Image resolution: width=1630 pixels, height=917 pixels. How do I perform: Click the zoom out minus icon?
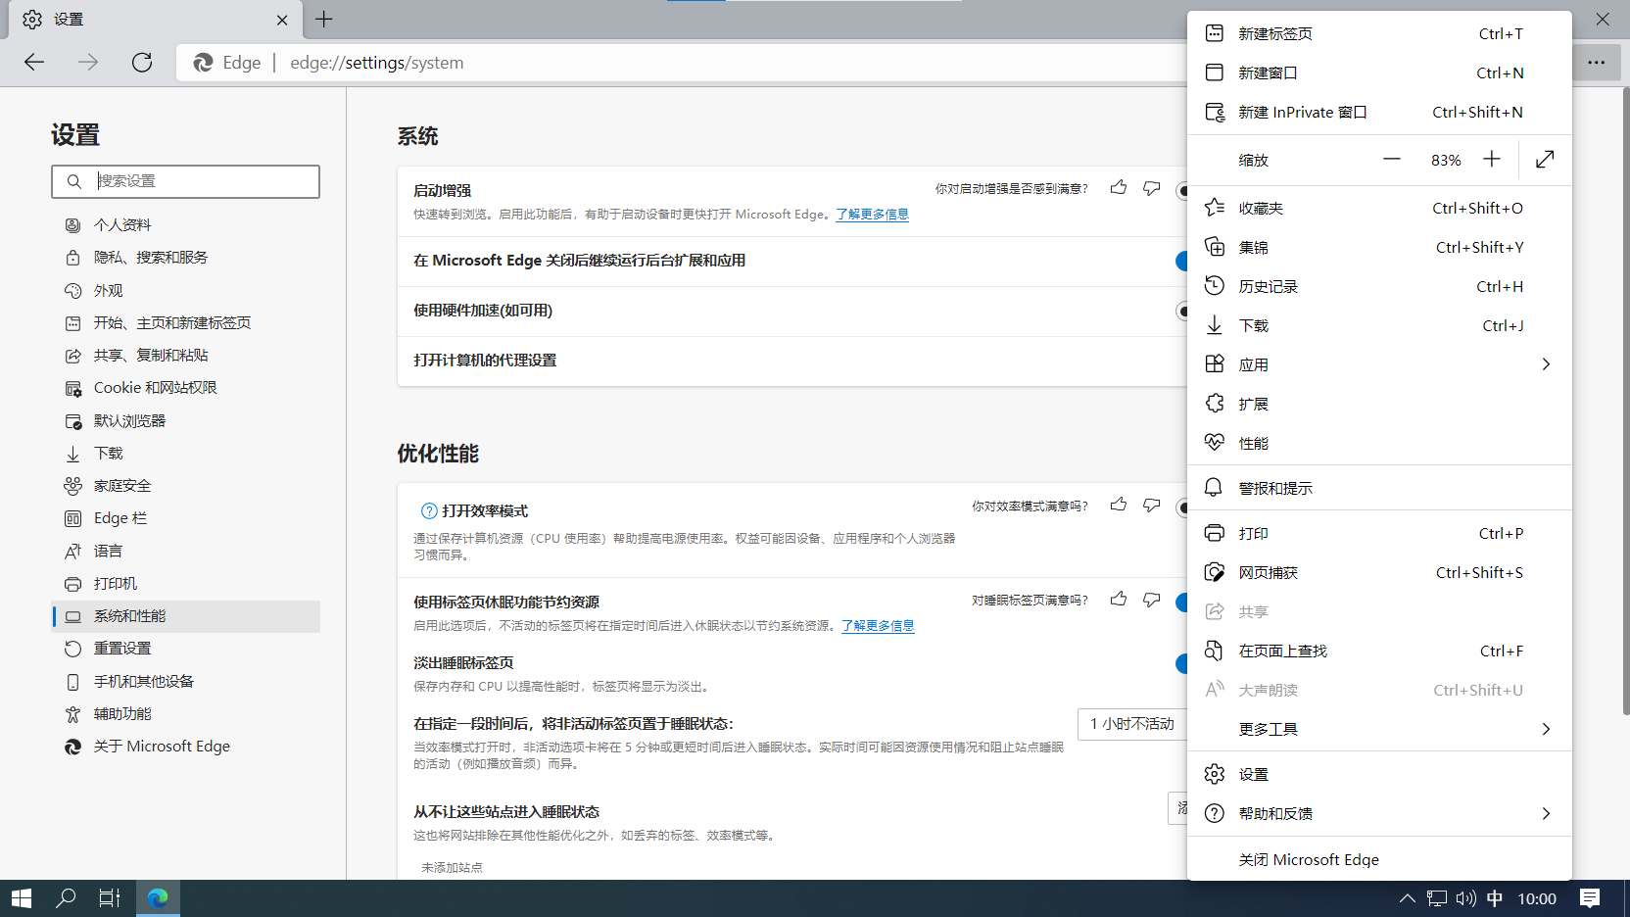(x=1391, y=159)
